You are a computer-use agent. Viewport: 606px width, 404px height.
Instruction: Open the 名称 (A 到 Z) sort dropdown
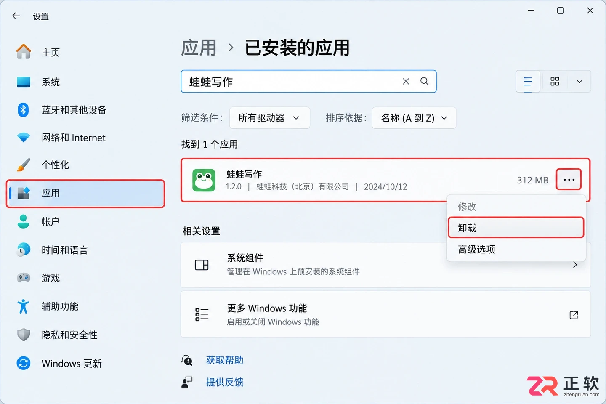pyautogui.click(x=414, y=118)
